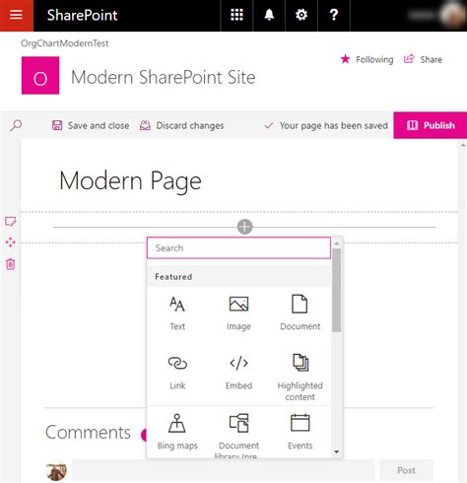
Task: Open the Modern SharePoint Site title
Action: (x=164, y=78)
